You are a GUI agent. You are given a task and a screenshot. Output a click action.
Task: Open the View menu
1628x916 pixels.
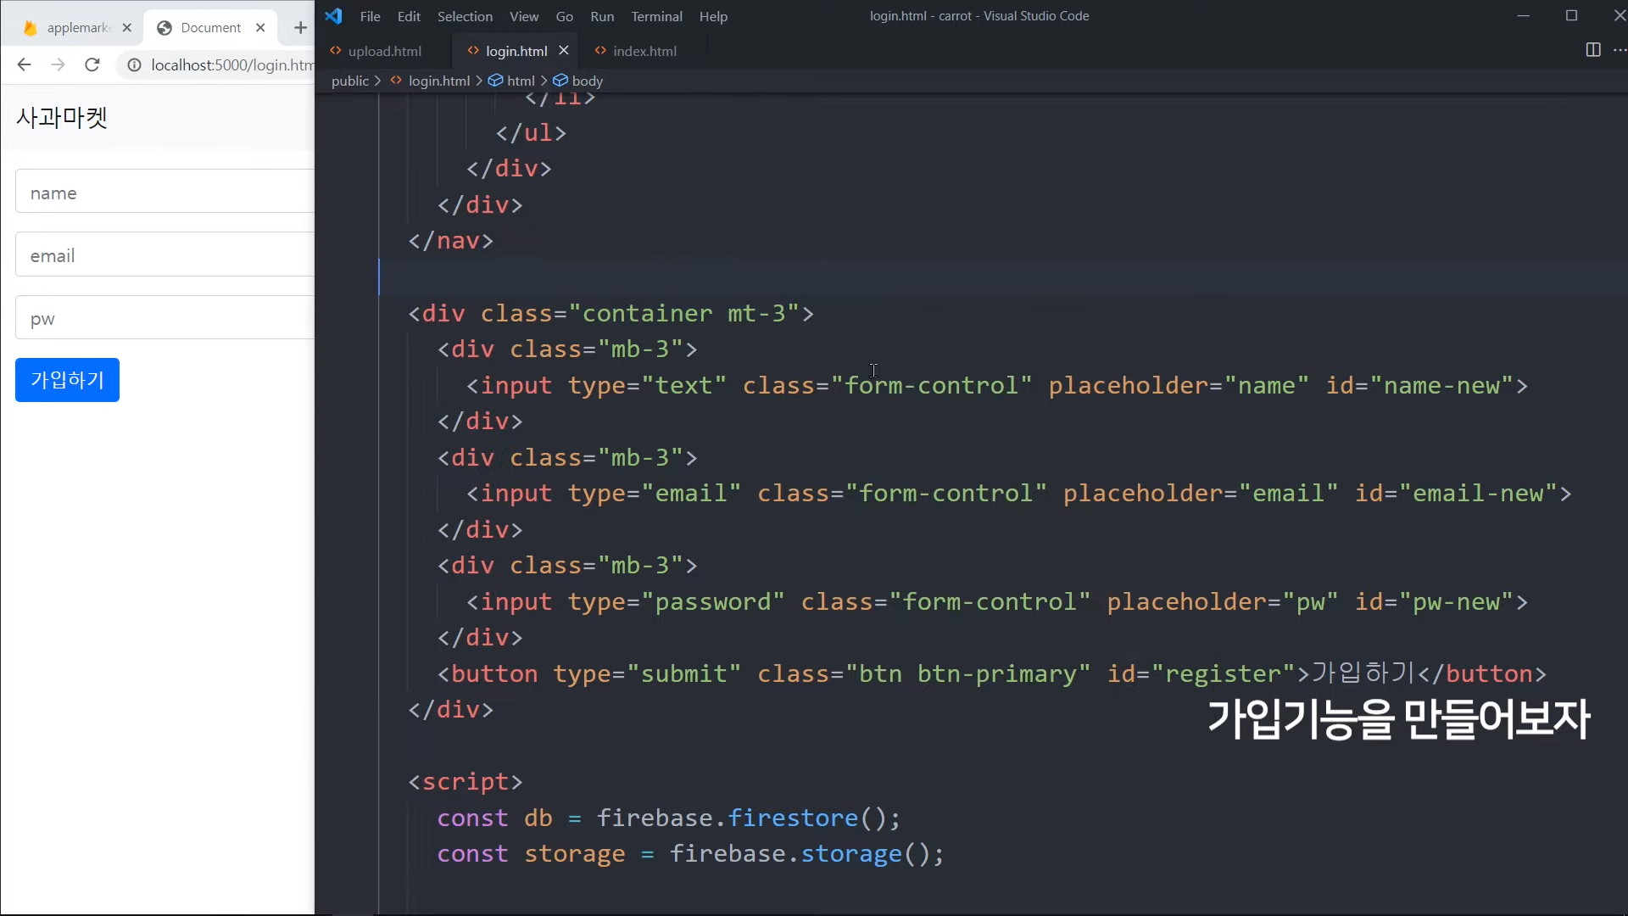click(x=524, y=16)
